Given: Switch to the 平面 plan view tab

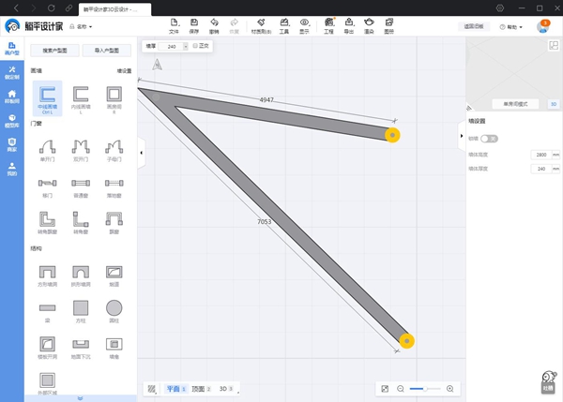Looking at the screenshot, I should click(x=175, y=388).
